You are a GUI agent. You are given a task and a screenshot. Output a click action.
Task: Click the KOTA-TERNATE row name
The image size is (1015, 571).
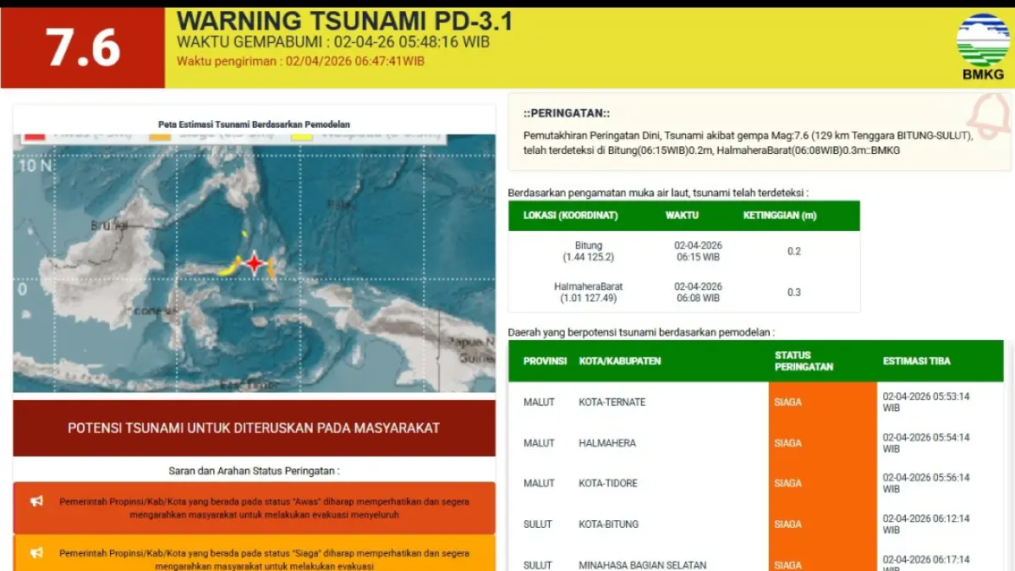(612, 402)
